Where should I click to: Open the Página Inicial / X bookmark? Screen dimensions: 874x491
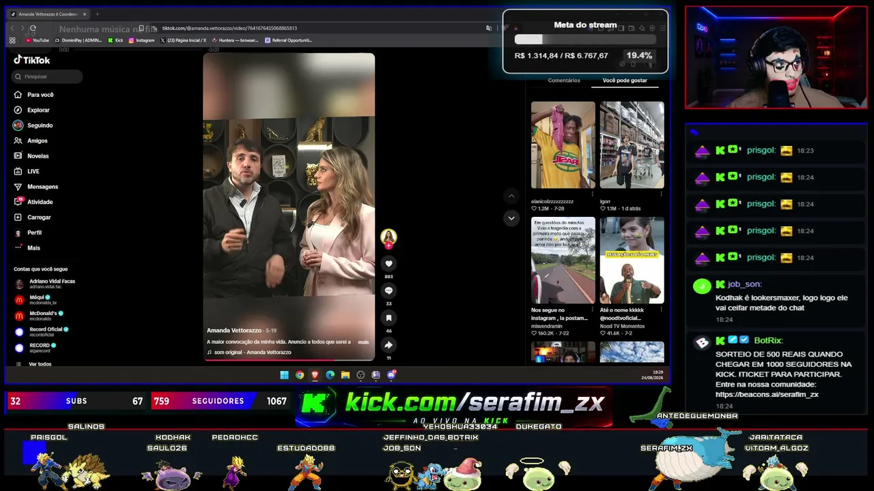coord(183,40)
